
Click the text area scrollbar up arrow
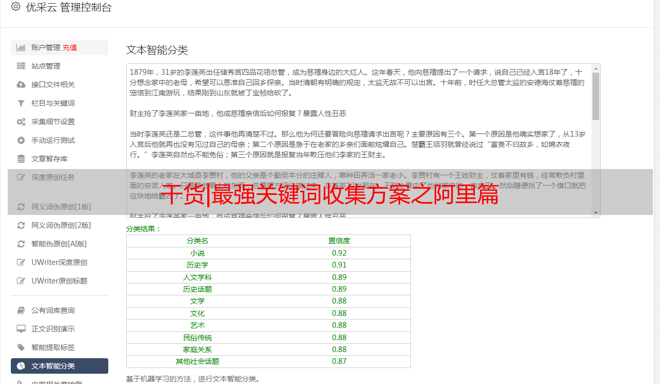tap(596, 68)
